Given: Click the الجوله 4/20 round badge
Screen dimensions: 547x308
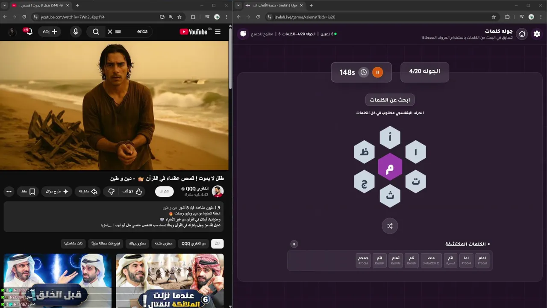Looking at the screenshot, I should tap(424, 71).
